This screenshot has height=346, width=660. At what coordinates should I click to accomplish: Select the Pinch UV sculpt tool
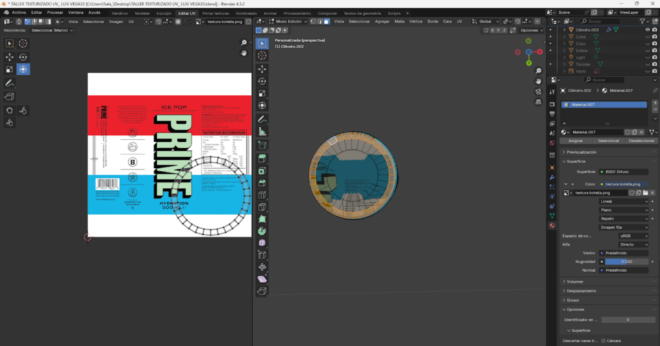10,123
